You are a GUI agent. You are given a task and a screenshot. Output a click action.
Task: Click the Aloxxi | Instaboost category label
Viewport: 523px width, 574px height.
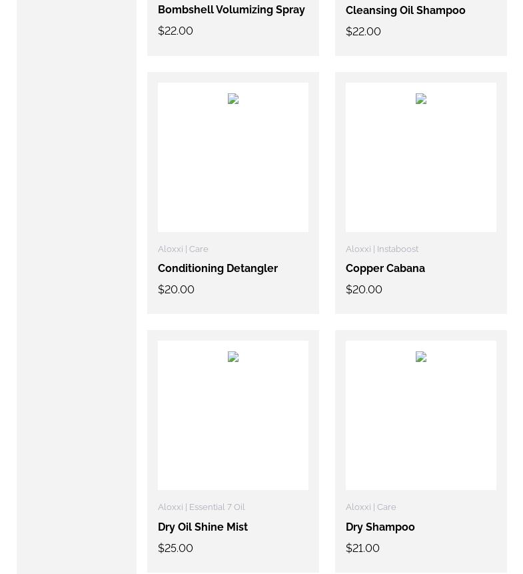click(382, 249)
